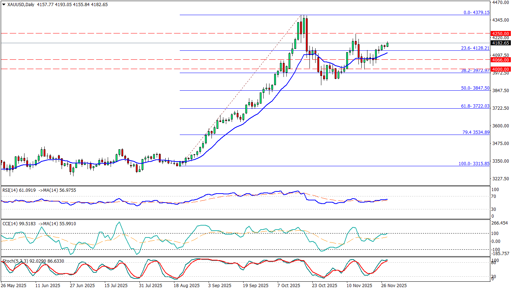Click the red 4250.00 price label
The width and height of the screenshot is (513, 290).
(501, 33)
